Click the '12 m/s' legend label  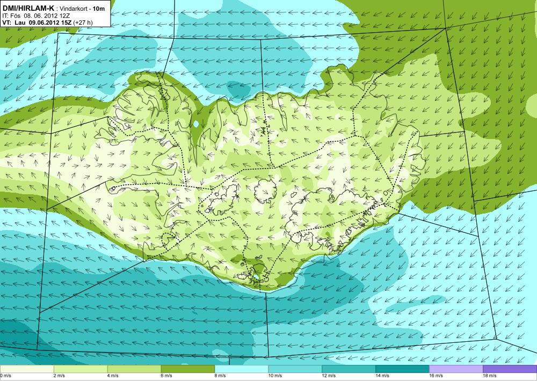(329, 376)
